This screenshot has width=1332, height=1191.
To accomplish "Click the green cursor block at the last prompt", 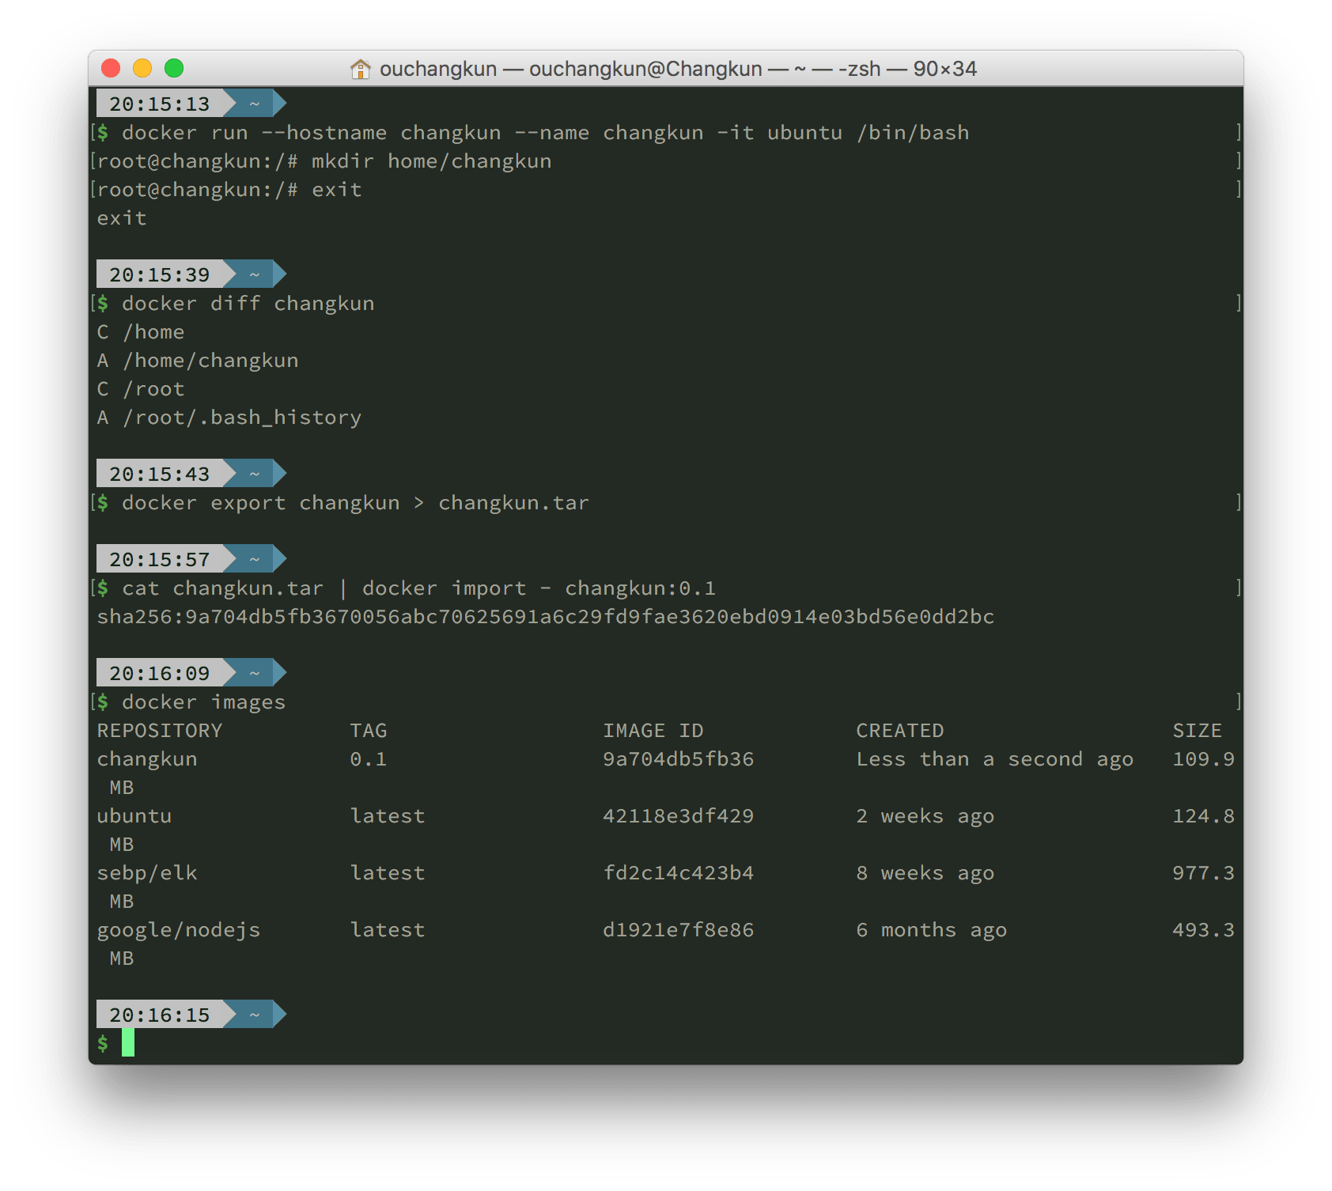I will tap(128, 1042).
